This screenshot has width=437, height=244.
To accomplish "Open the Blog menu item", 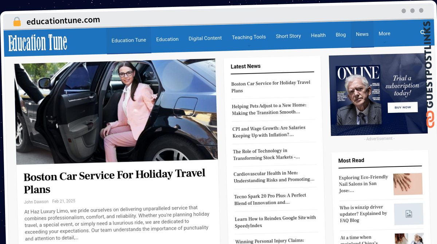I will click(x=341, y=35).
